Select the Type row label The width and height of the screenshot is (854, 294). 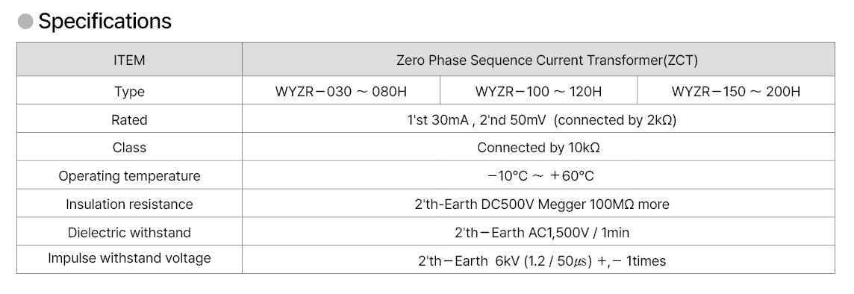pyautogui.click(x=129, y=91)
